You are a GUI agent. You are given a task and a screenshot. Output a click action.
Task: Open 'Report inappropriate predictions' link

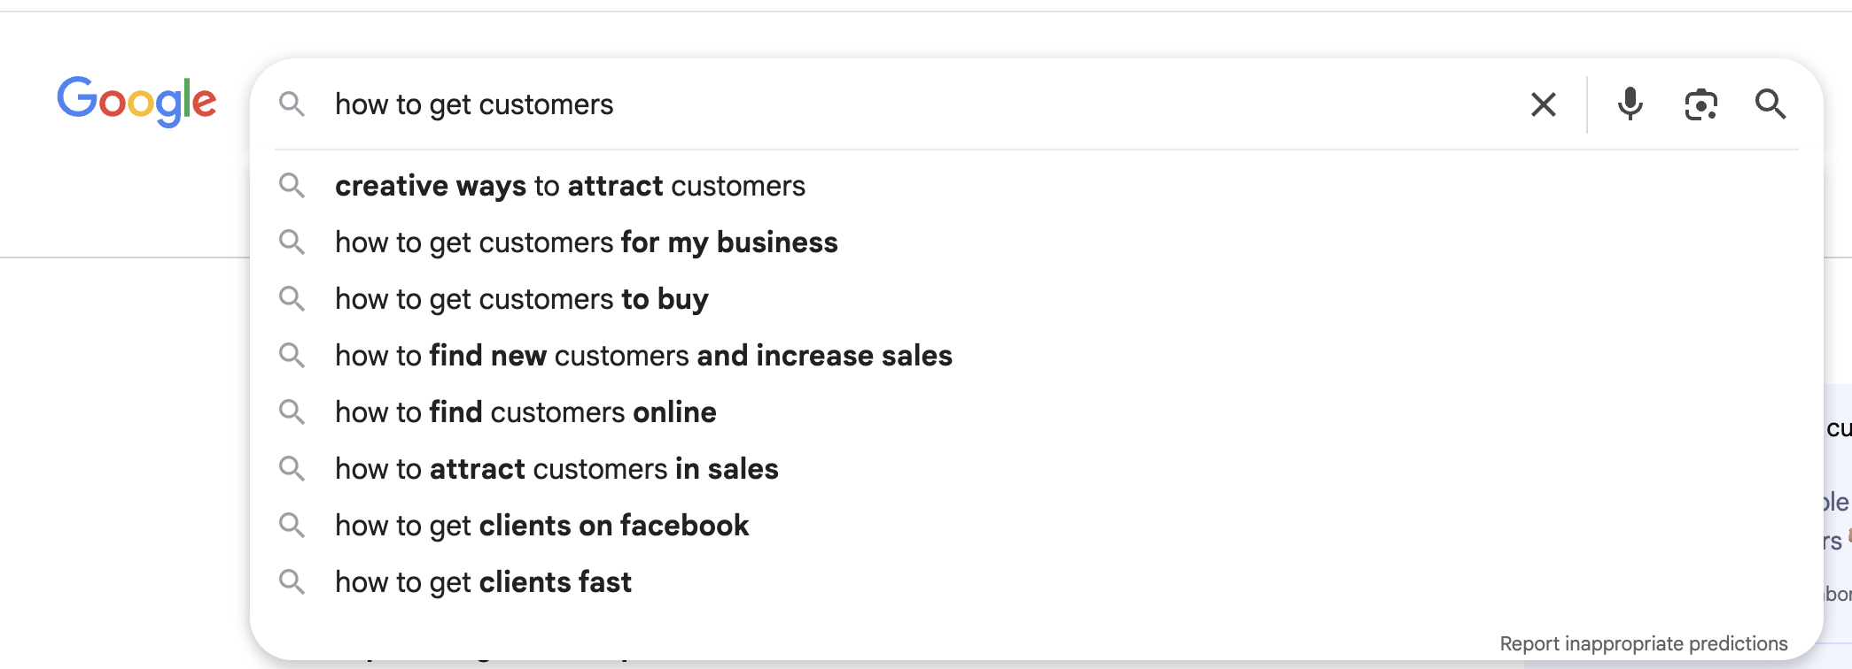click(1643, 643)
